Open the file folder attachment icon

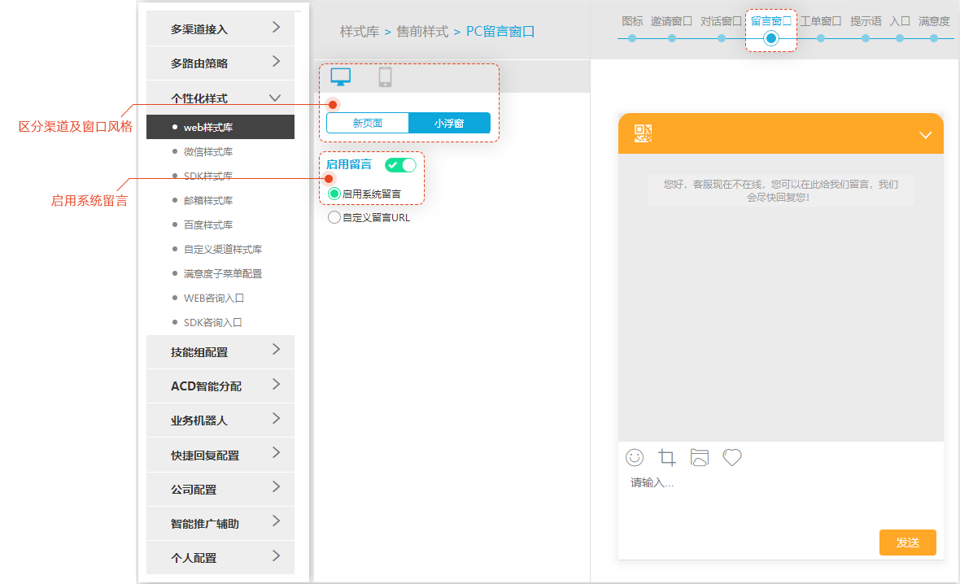(700, 457)
